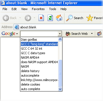The height and width of the screenshot is (101, 103).
Task: Click the suggestion list scroll down arrow
Action: (60, 89)
